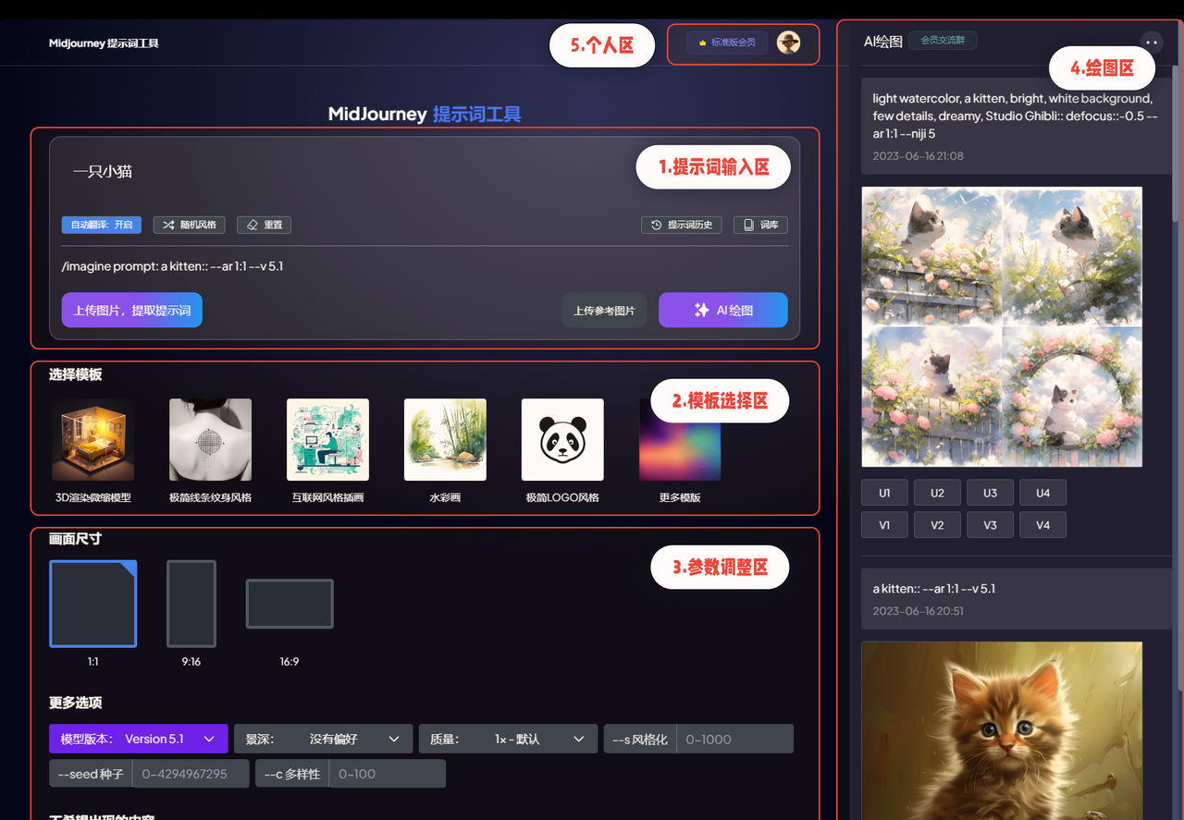Start generation with AI绘图 button
1184x820 pixels.
(x=723, y=311)
